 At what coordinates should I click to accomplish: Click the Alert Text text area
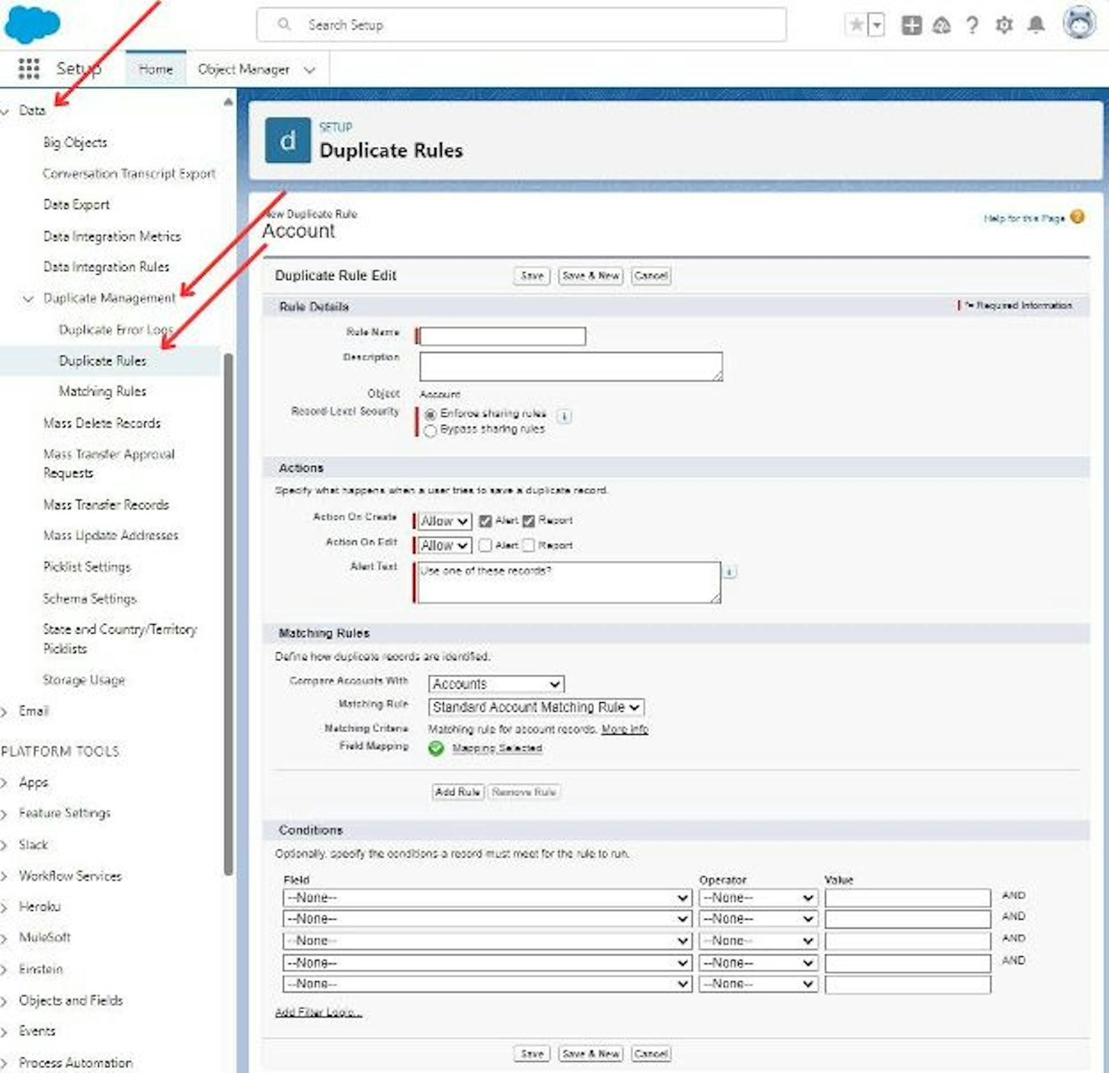click(x=569, y=582)
